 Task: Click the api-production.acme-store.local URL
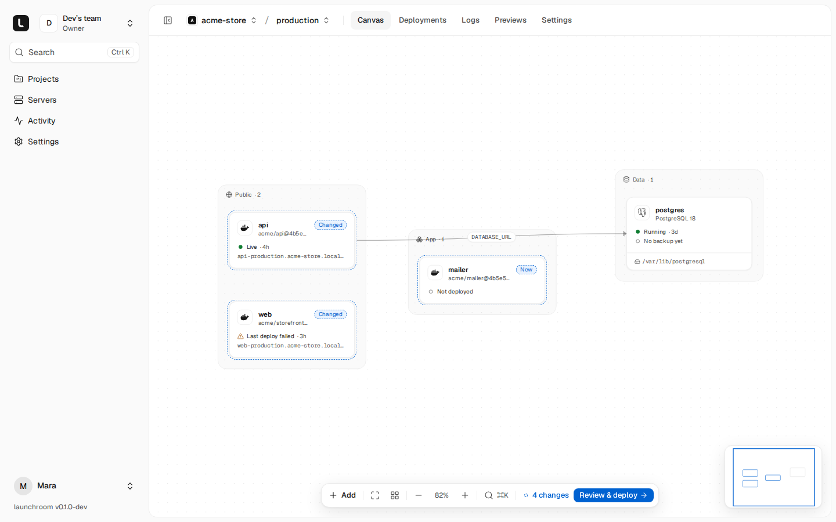[x=290, y=256]
